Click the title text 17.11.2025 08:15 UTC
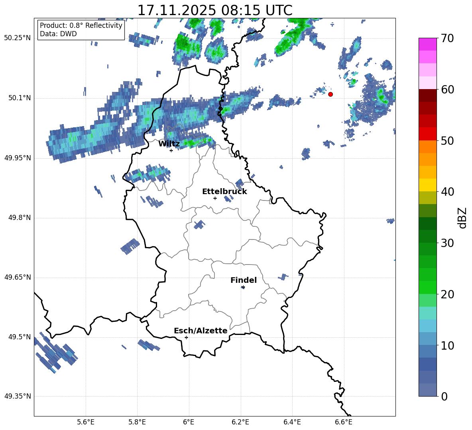The image size is (472, 430). click(x=215, y=10)
